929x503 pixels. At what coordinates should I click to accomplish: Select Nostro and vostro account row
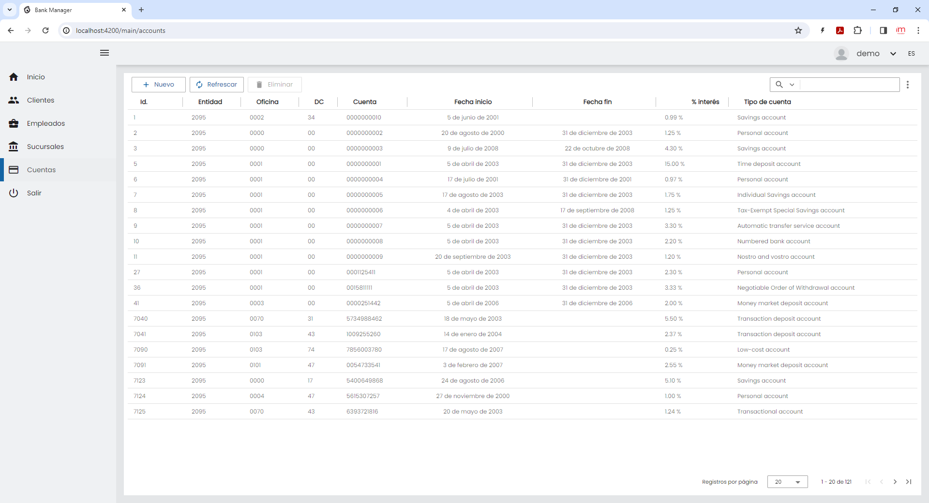pyautogui.click(x=523, y=257)
